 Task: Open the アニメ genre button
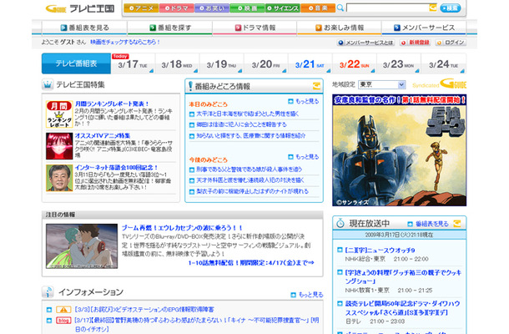(x=141, y=8)
